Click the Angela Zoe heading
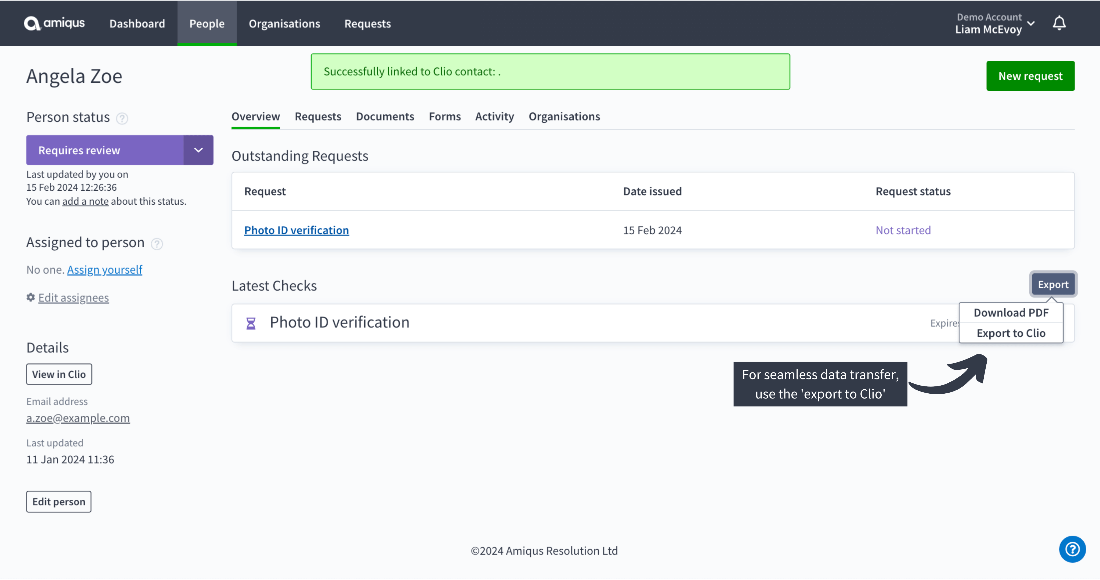Screen dimensions: 1100x580 pyautogui.click(x=74, y=76)
